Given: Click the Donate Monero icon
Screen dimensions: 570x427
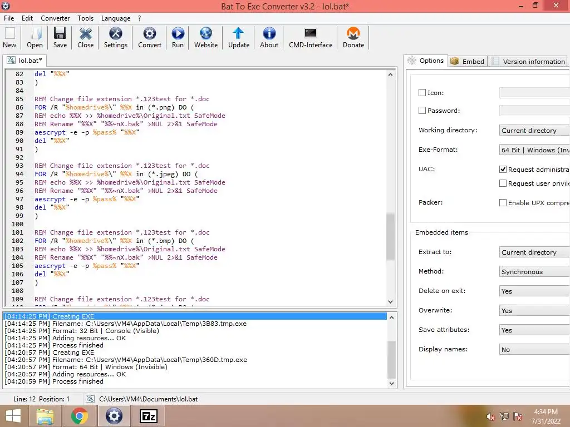Looking at the screenshot, I should (x=353, y=37).
